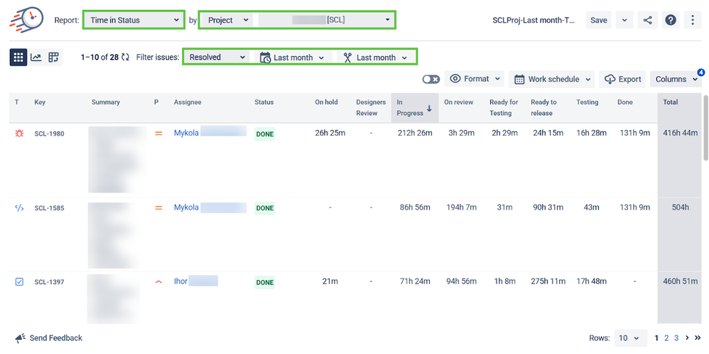Open the calendar Last month date range dropdown
Screen dimensions: 709x354
click(x=292, y=58)
